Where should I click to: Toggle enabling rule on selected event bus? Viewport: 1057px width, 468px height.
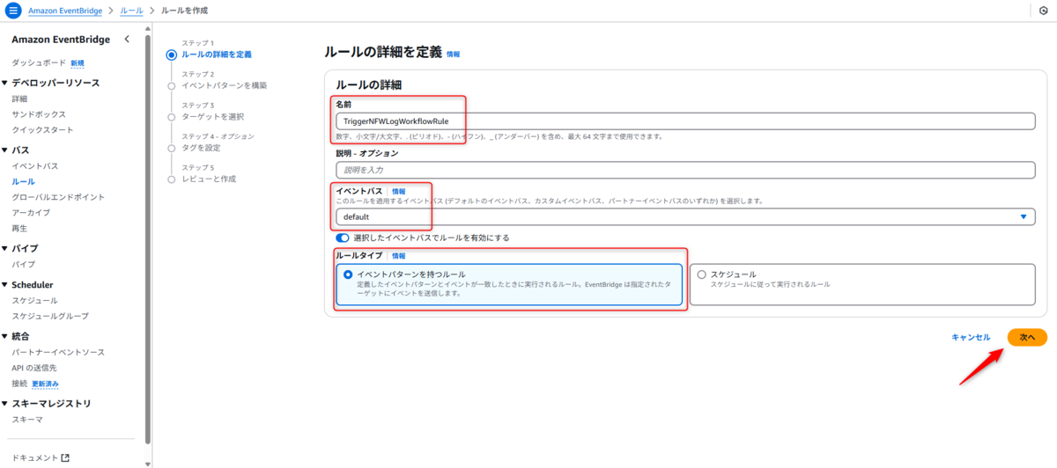pyautogui.click(x=343, y=238)
